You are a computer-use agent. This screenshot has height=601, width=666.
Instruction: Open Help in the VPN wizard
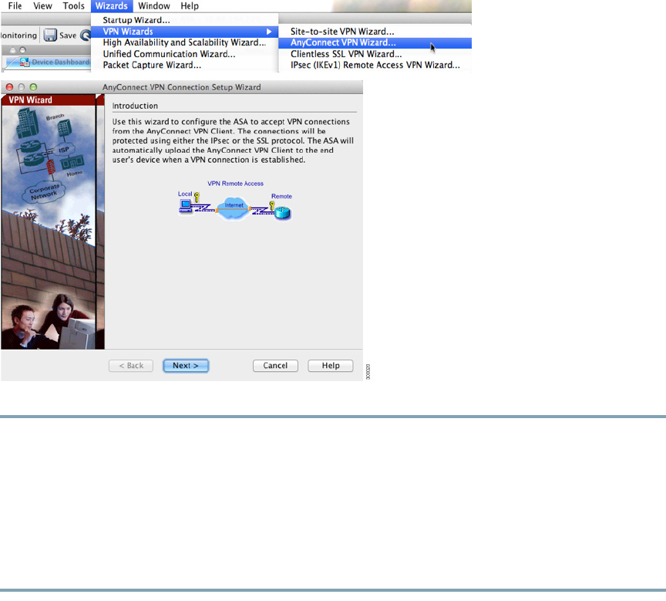coord(331,366)
